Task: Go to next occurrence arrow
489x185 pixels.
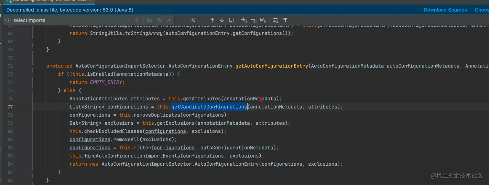Action: pos(222,20)
